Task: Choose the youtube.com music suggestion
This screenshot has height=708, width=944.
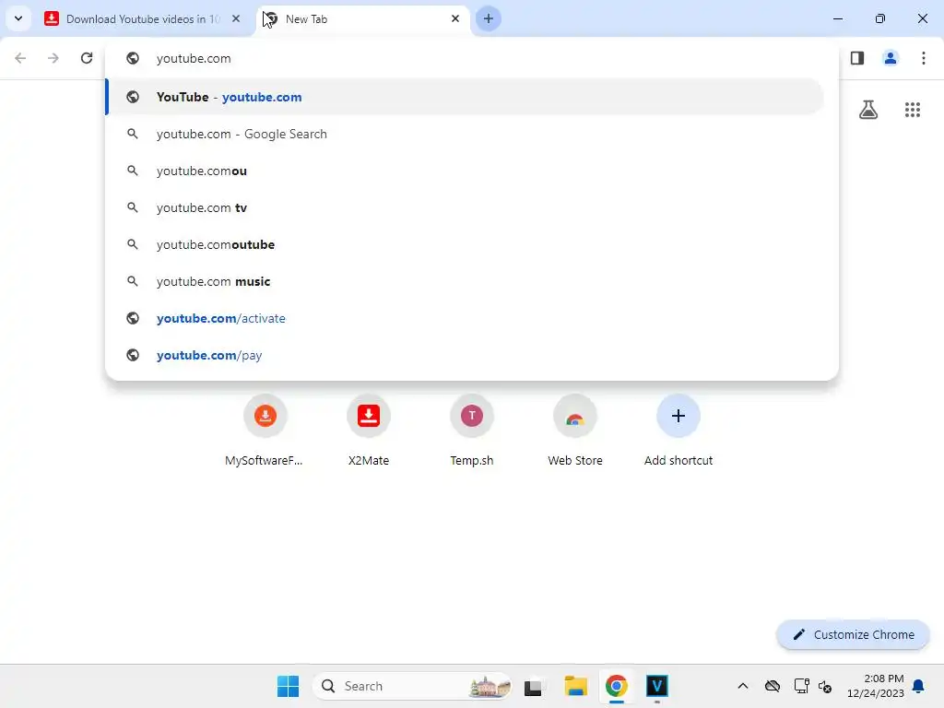Action: click(x=465, y=281)
